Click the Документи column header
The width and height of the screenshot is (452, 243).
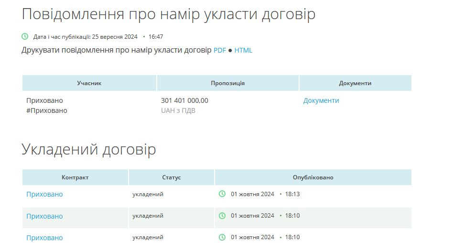click(355, 83)
